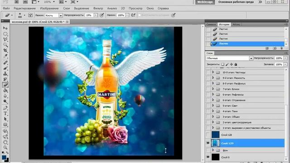Open the Изображение menu
The width and height of the screenshot is (290, 163).
pos(49,8)
